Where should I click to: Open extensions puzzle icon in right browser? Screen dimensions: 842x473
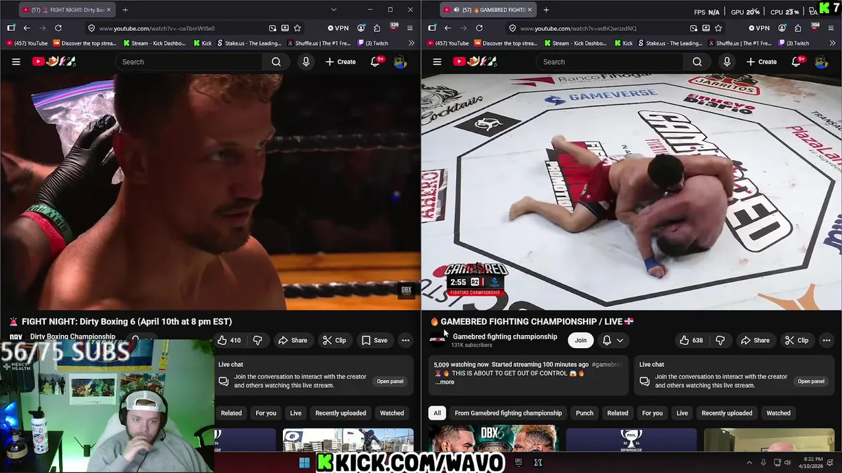[x=798, y=28]
